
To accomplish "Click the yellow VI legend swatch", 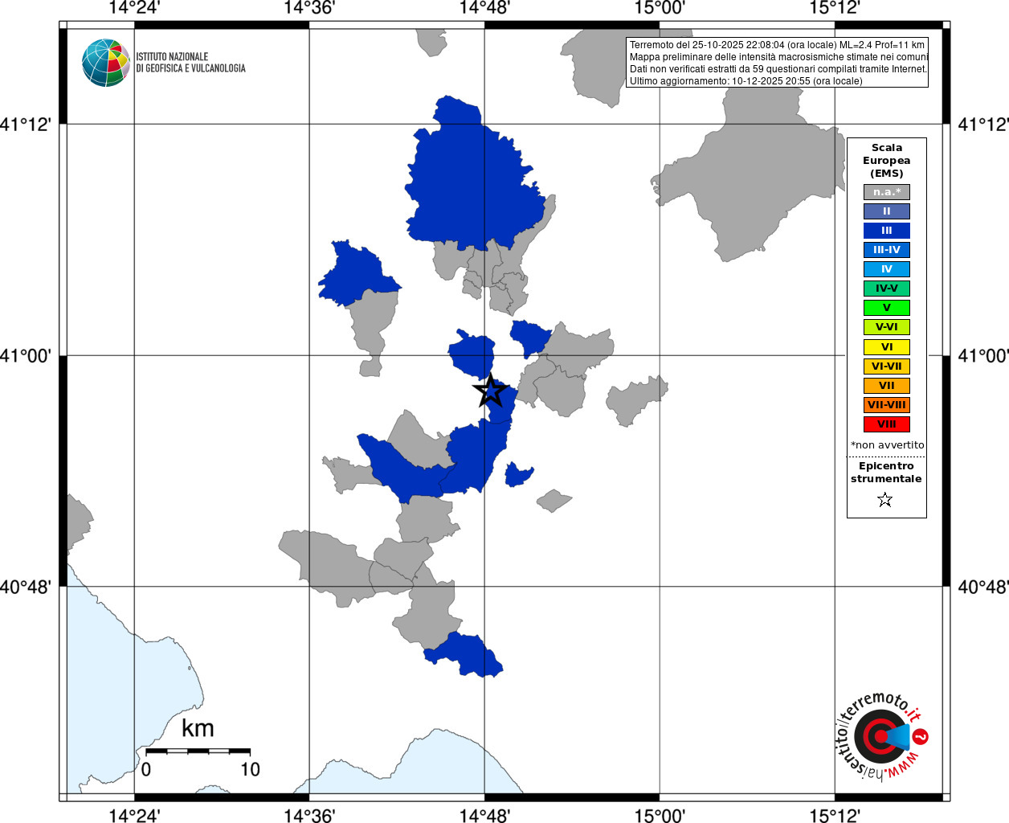I will click(x=887, y=347).
